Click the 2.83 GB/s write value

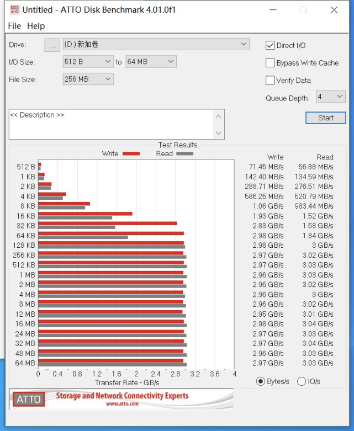point(268,226)
